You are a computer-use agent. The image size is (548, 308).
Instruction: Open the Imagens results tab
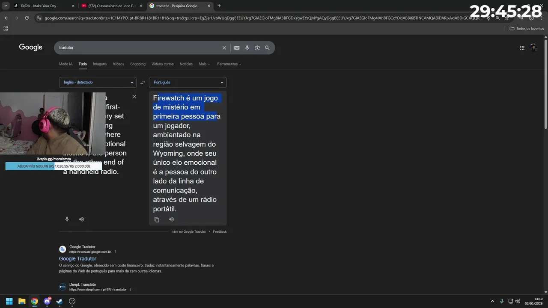point(100,64)
